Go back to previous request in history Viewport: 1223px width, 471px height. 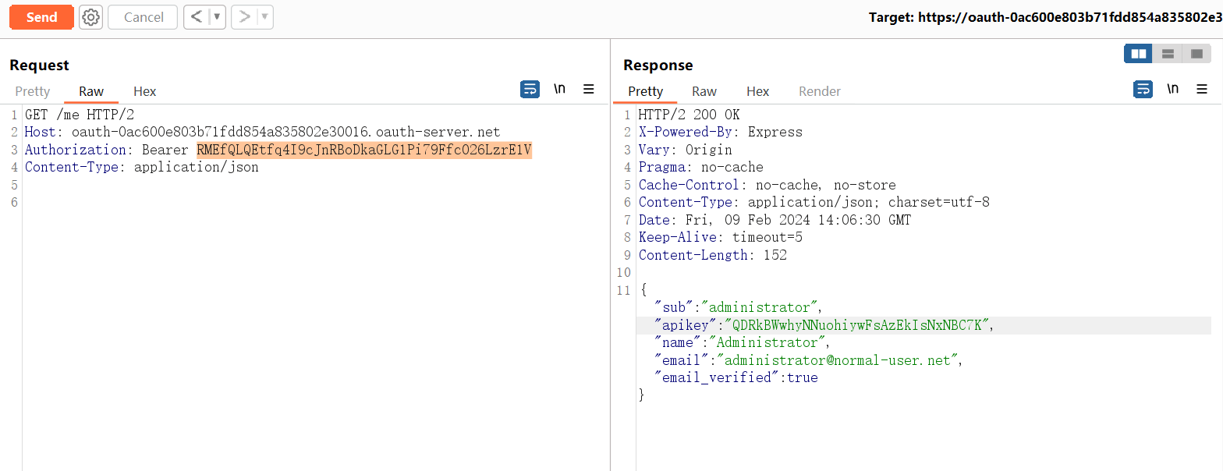tap(196, 17)
